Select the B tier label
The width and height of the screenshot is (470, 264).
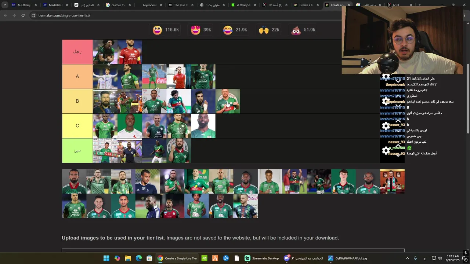pyautogui.click(x=77, y=101)
